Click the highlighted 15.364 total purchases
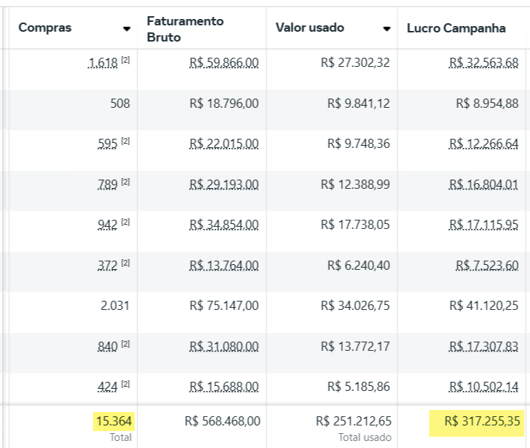Screen dimensions: 530x448 pos(113,421)
